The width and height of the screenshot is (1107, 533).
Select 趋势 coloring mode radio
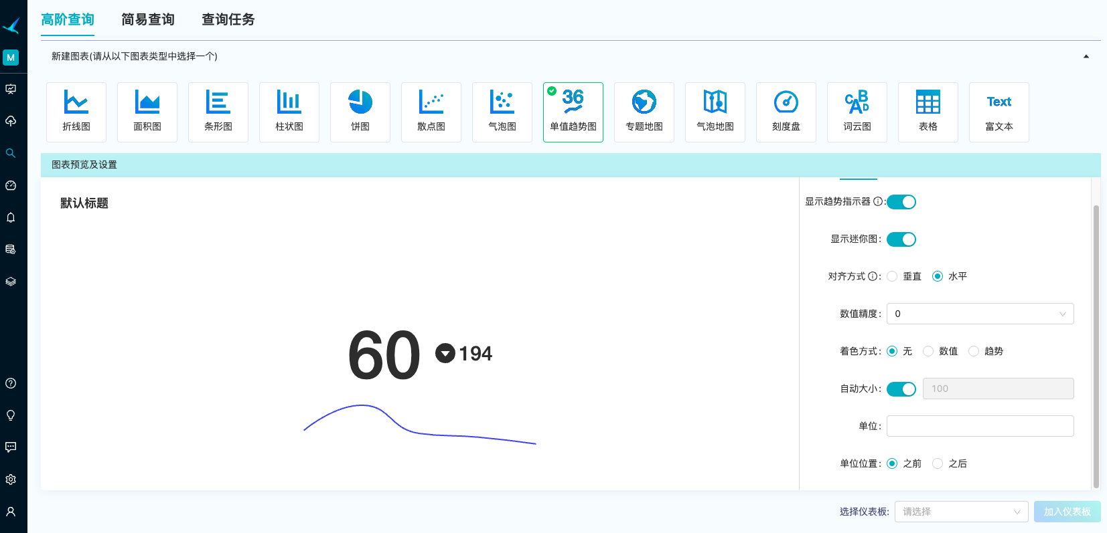[x=974, y=351]
